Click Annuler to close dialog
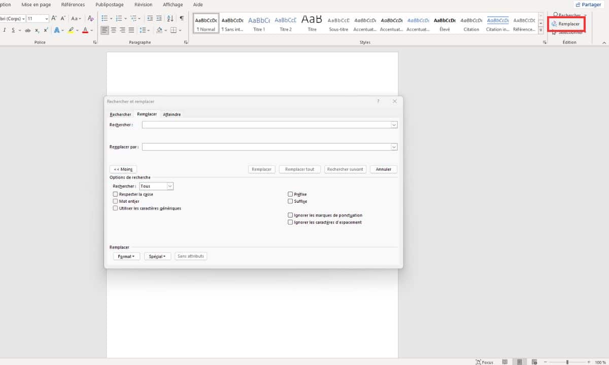The width and height of the screenshot is (609, 365). point(384,169)
